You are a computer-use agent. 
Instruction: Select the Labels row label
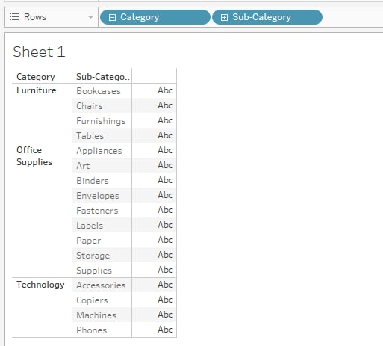[90, 226]
